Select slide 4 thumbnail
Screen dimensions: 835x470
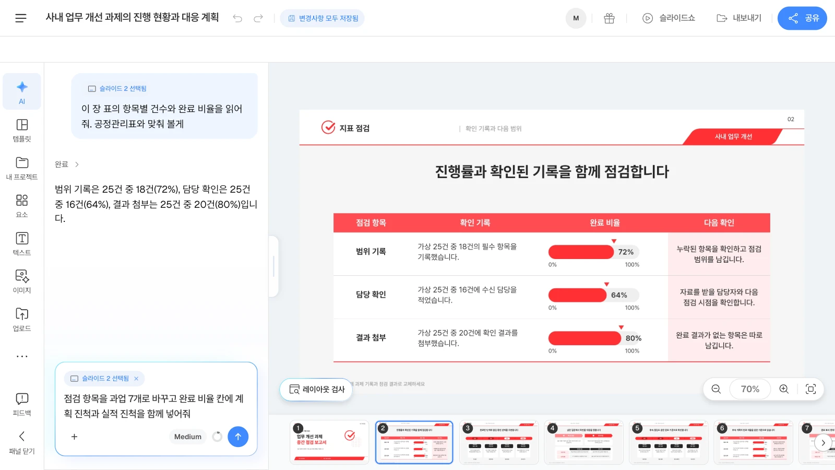(x=584, y=442)
